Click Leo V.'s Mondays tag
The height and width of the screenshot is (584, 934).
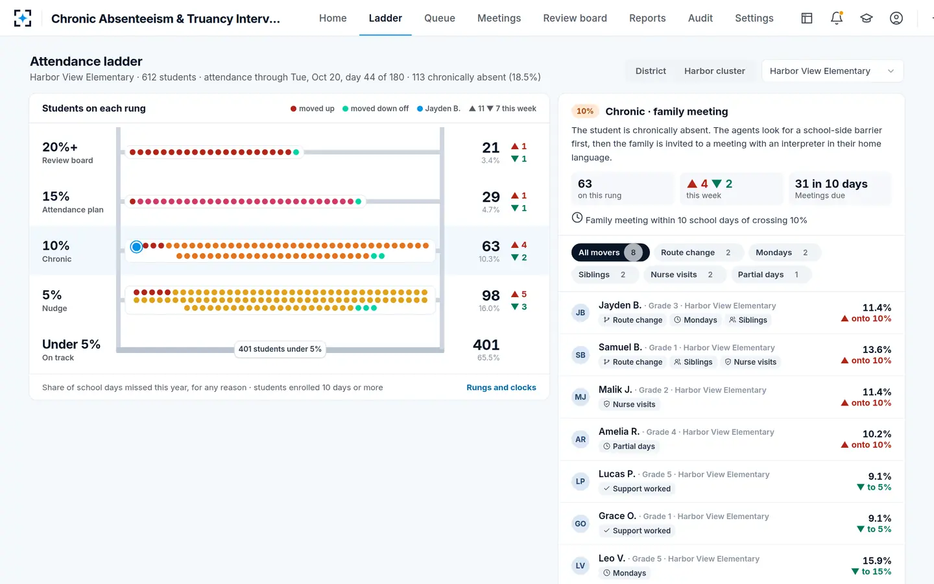pos(625,573)
